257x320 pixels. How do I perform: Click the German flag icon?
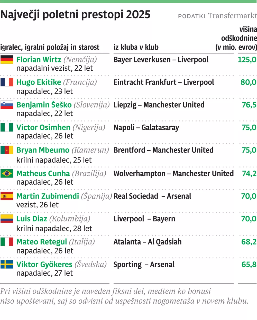pos(7,60)
